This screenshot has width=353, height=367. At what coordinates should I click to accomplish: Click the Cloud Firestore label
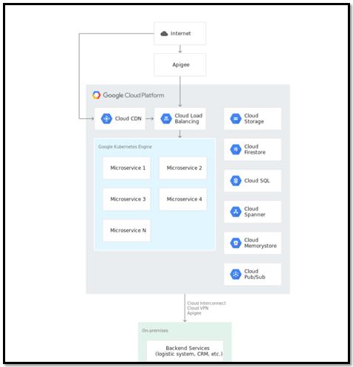pyautogui.click(x=255, y=149)
